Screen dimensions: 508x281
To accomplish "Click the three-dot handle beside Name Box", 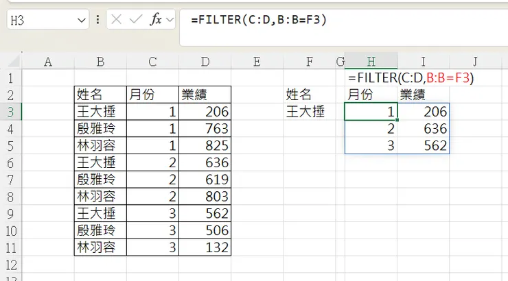I will [97, 19].
